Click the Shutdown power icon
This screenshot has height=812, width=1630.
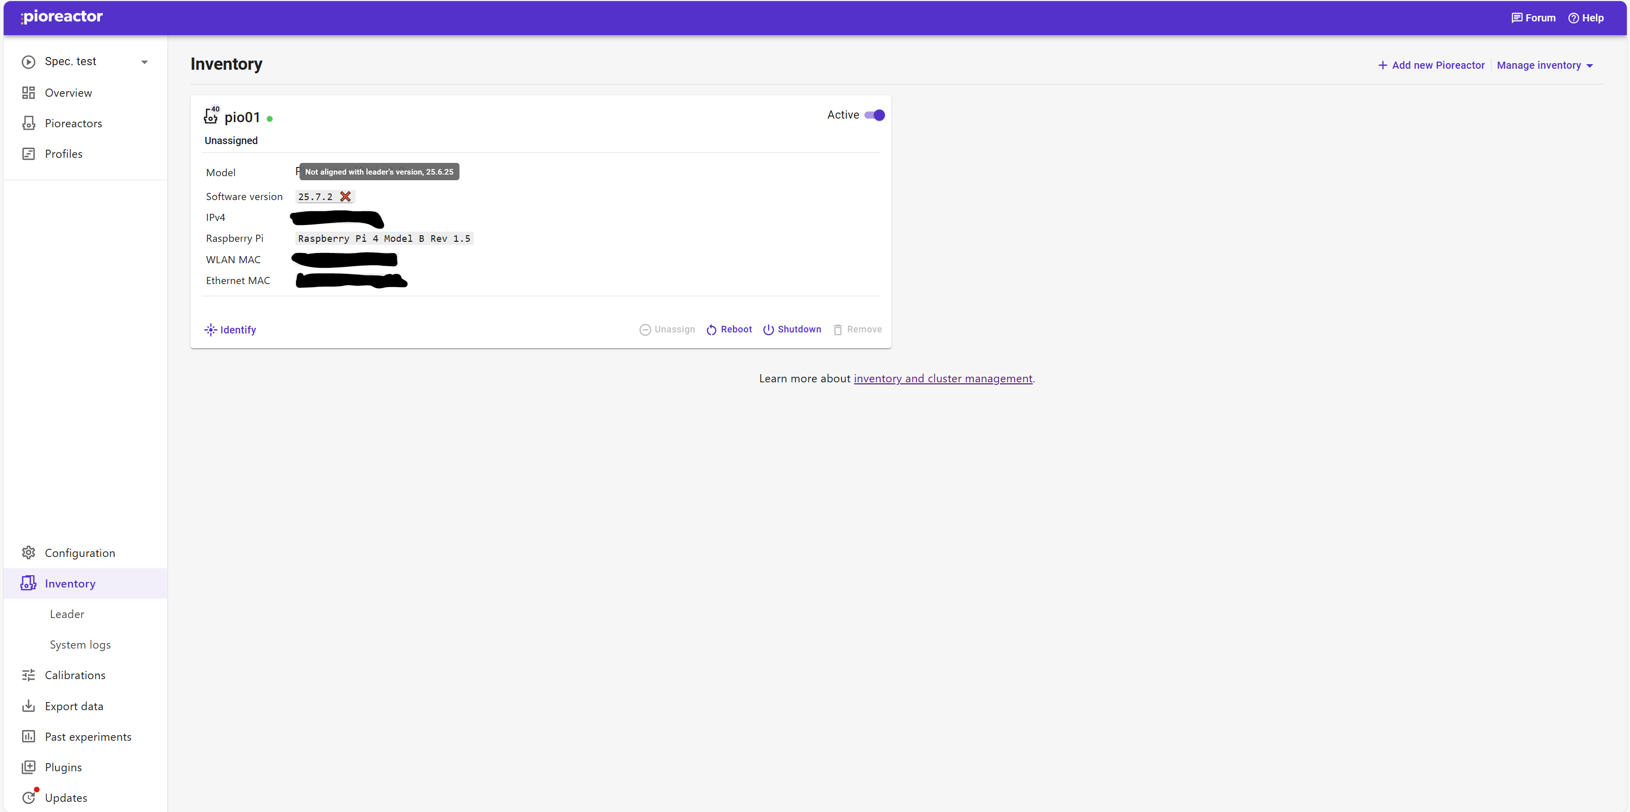pos(768,329)
